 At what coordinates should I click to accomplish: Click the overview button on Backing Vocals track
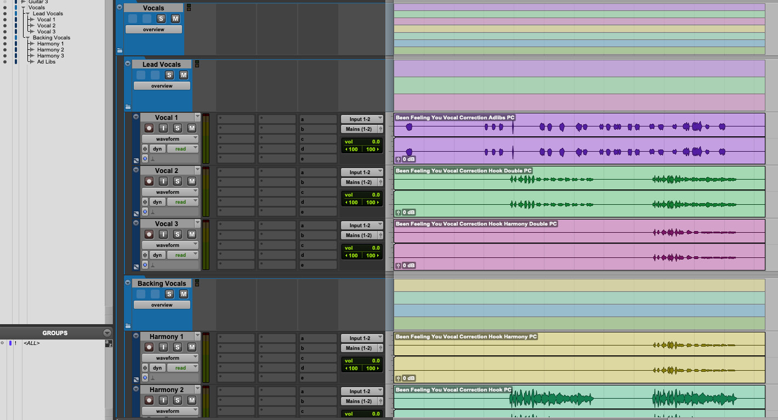pyautogui.click(x=162, y=305)
